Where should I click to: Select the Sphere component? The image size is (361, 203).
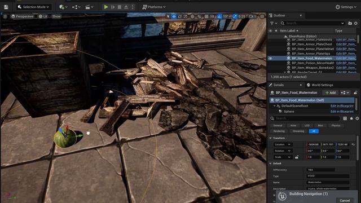click(289, 112)
